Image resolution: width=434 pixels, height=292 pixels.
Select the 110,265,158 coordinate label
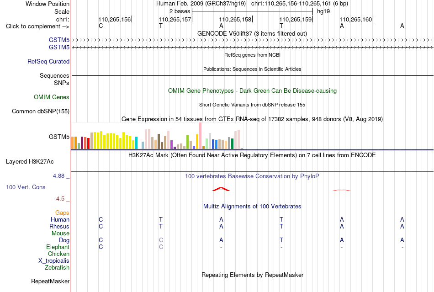[235, 19]
